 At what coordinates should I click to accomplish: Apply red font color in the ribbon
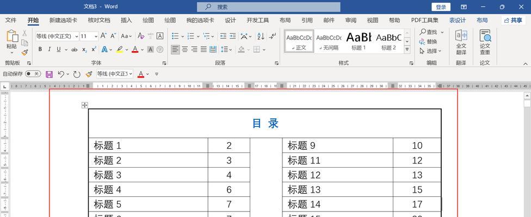pyautogui.click(x=135, y=49)
